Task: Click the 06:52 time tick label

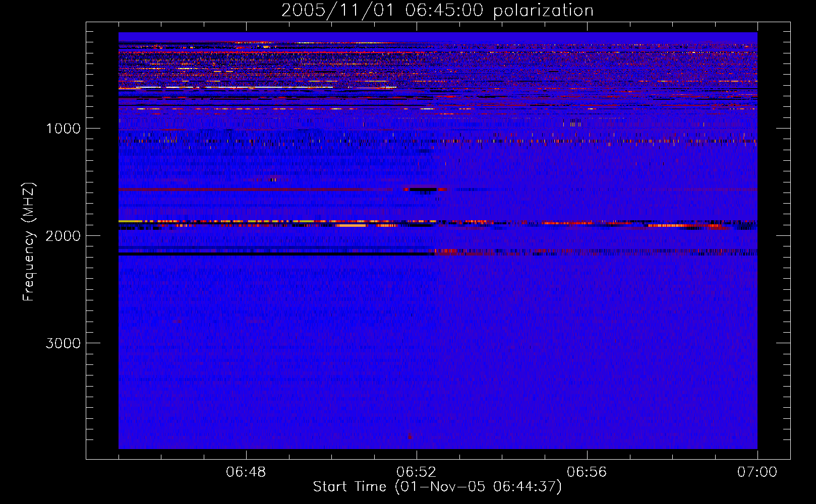Action: (x=417, y=472)
